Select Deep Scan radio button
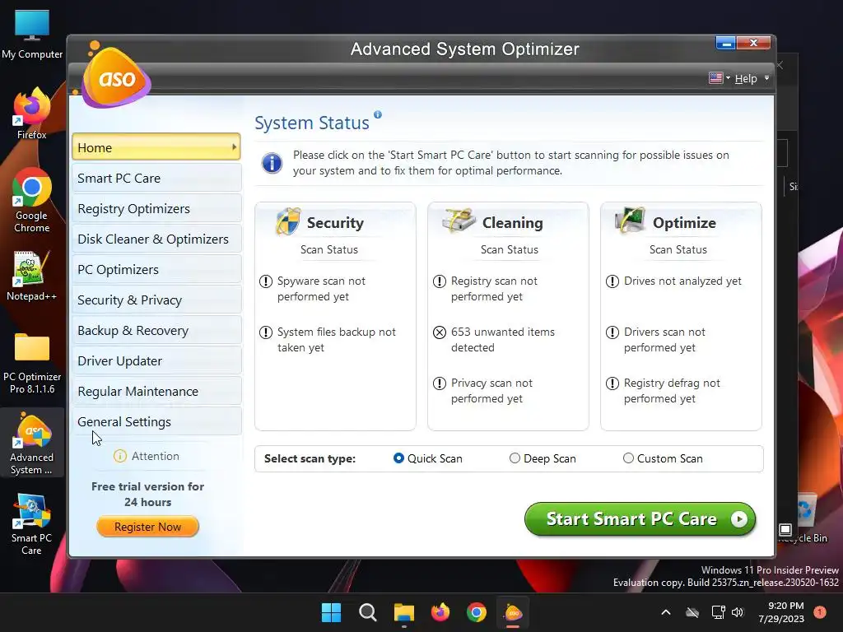 (515, 458)
